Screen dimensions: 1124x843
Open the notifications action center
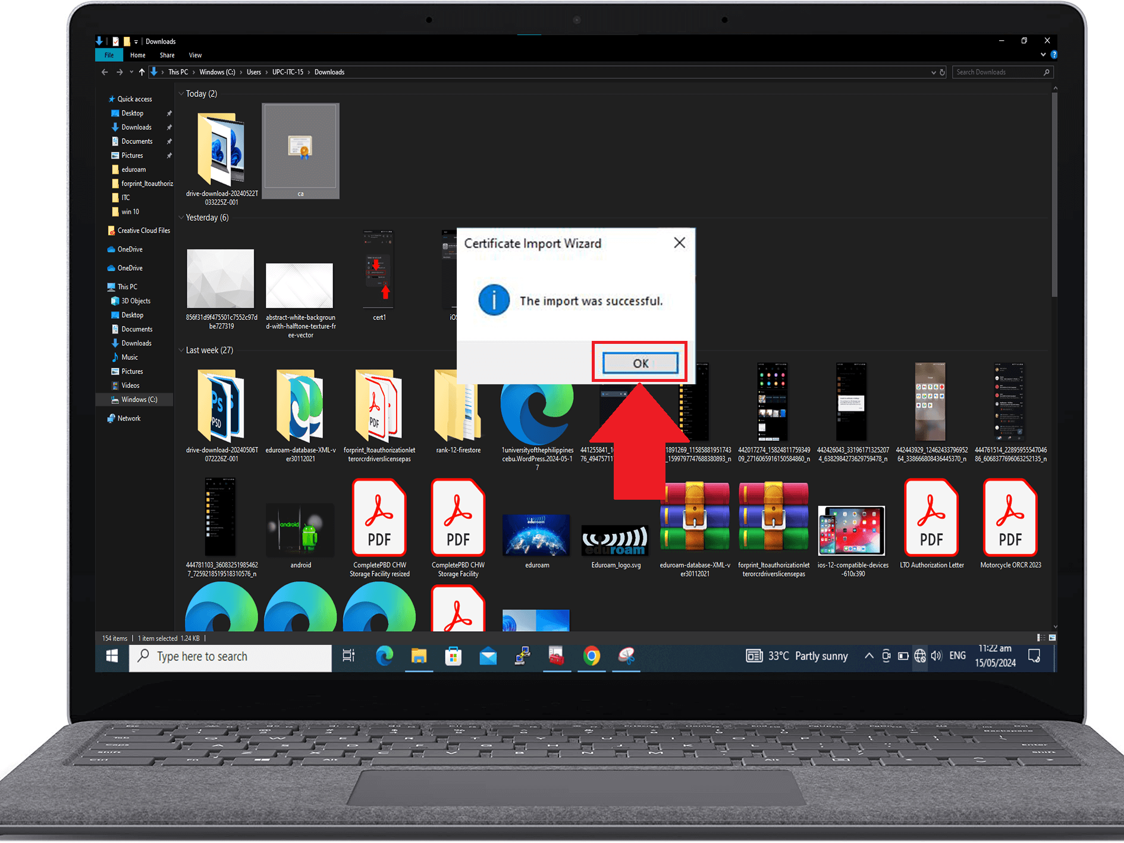[1034, 656]
